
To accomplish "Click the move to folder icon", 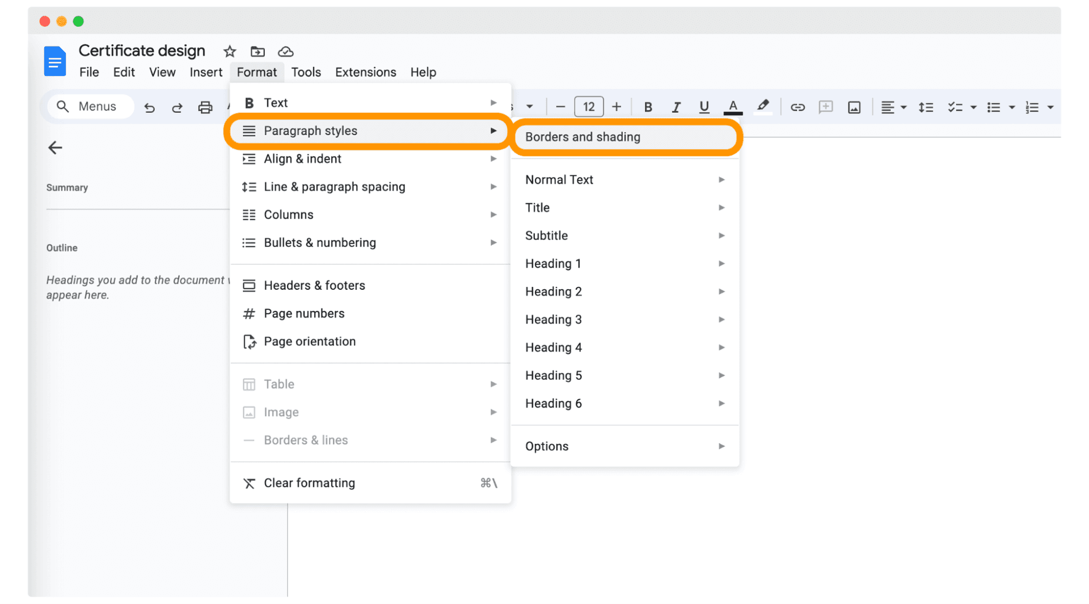I will [258, 52].
